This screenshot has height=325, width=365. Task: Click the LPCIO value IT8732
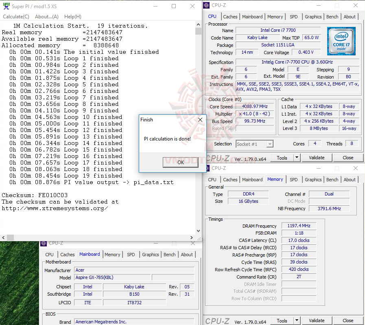(134, 303)
